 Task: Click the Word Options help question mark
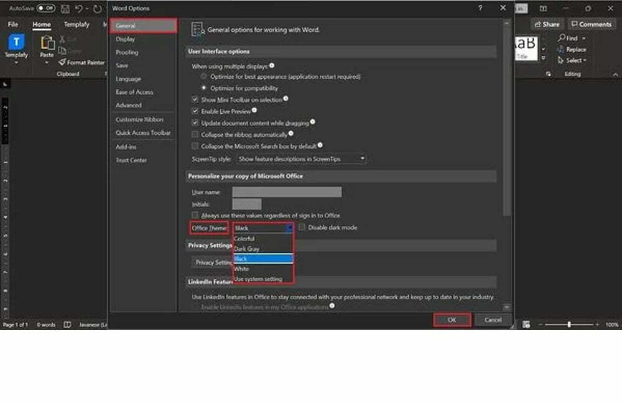(480, 8)
